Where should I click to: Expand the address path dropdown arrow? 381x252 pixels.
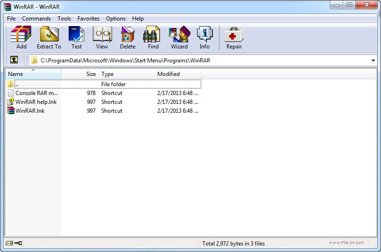(373, 61)
